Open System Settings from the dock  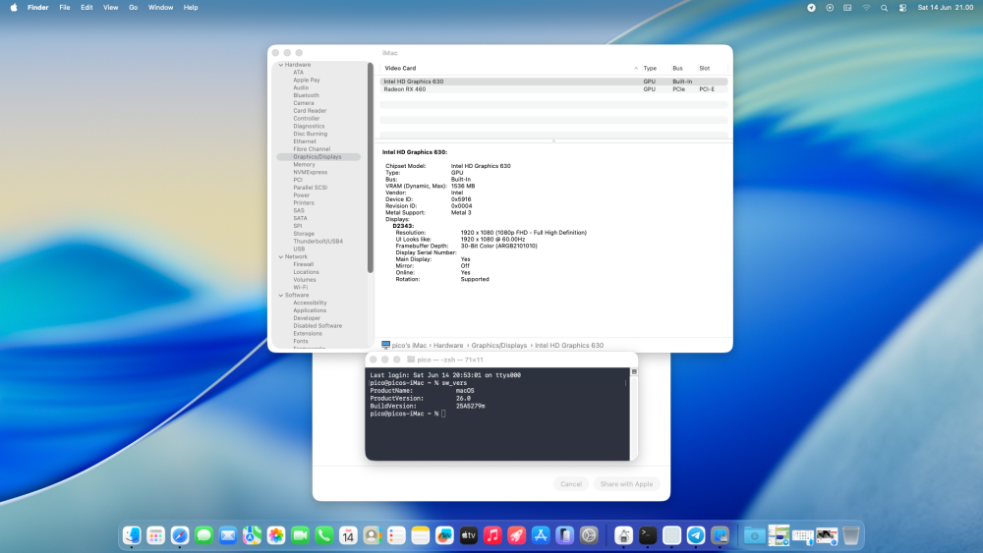[x=589, y=535]
